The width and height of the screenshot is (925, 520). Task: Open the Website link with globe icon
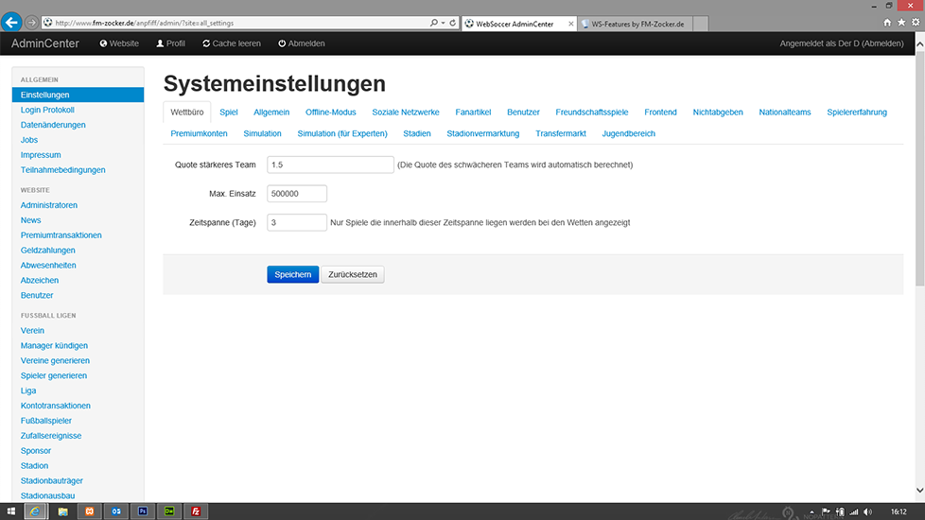pyautogui.click(x=119, y=43)
